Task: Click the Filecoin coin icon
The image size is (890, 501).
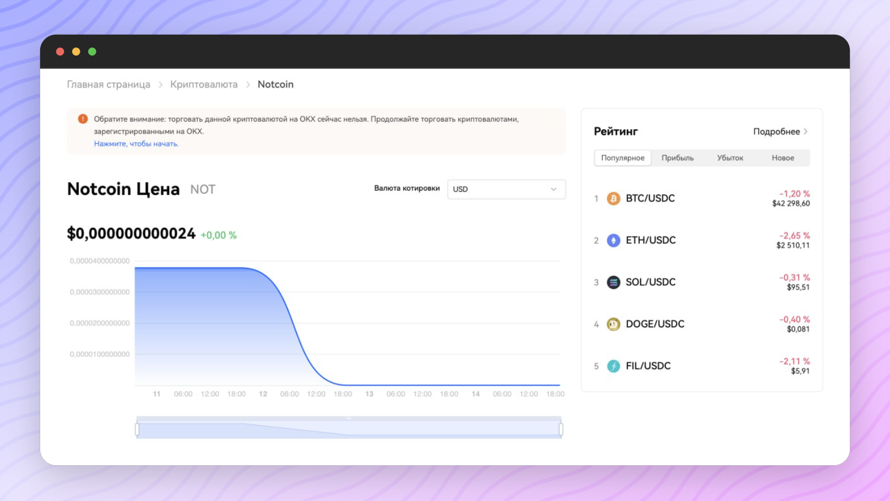Action: tap(613, 366)
